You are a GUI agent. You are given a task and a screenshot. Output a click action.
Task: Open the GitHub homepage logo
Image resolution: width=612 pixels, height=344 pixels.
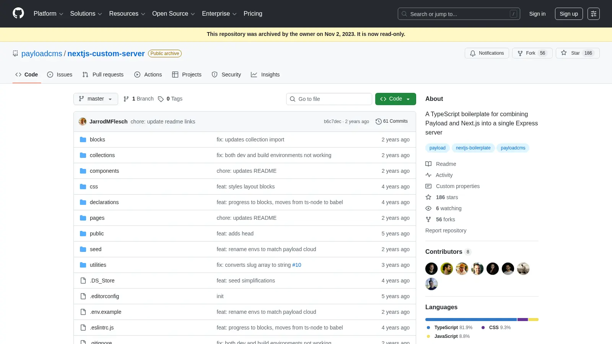coord(18,13)
